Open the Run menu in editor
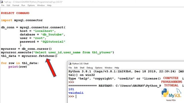The height and width of the screenshot is (103, 184). [23, 5]
